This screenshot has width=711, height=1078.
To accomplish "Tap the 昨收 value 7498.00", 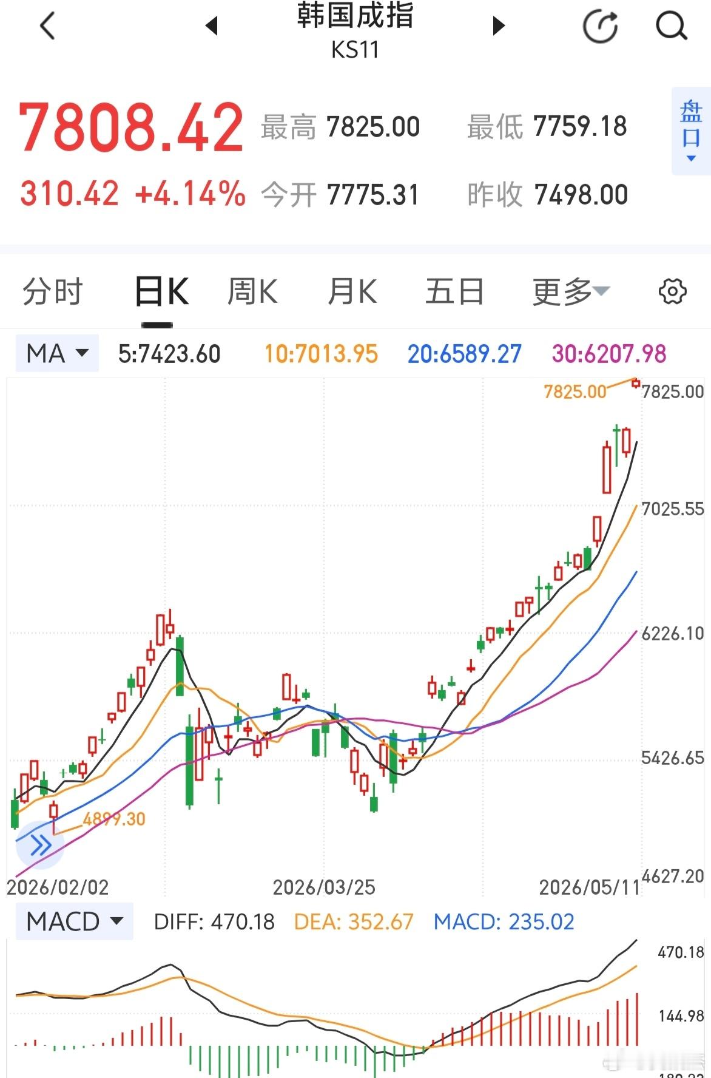I will tap(581, 195).
